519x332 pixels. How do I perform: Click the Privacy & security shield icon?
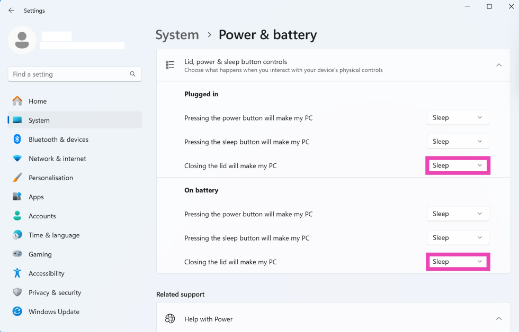pyautogui.click(x=17, y=292)
